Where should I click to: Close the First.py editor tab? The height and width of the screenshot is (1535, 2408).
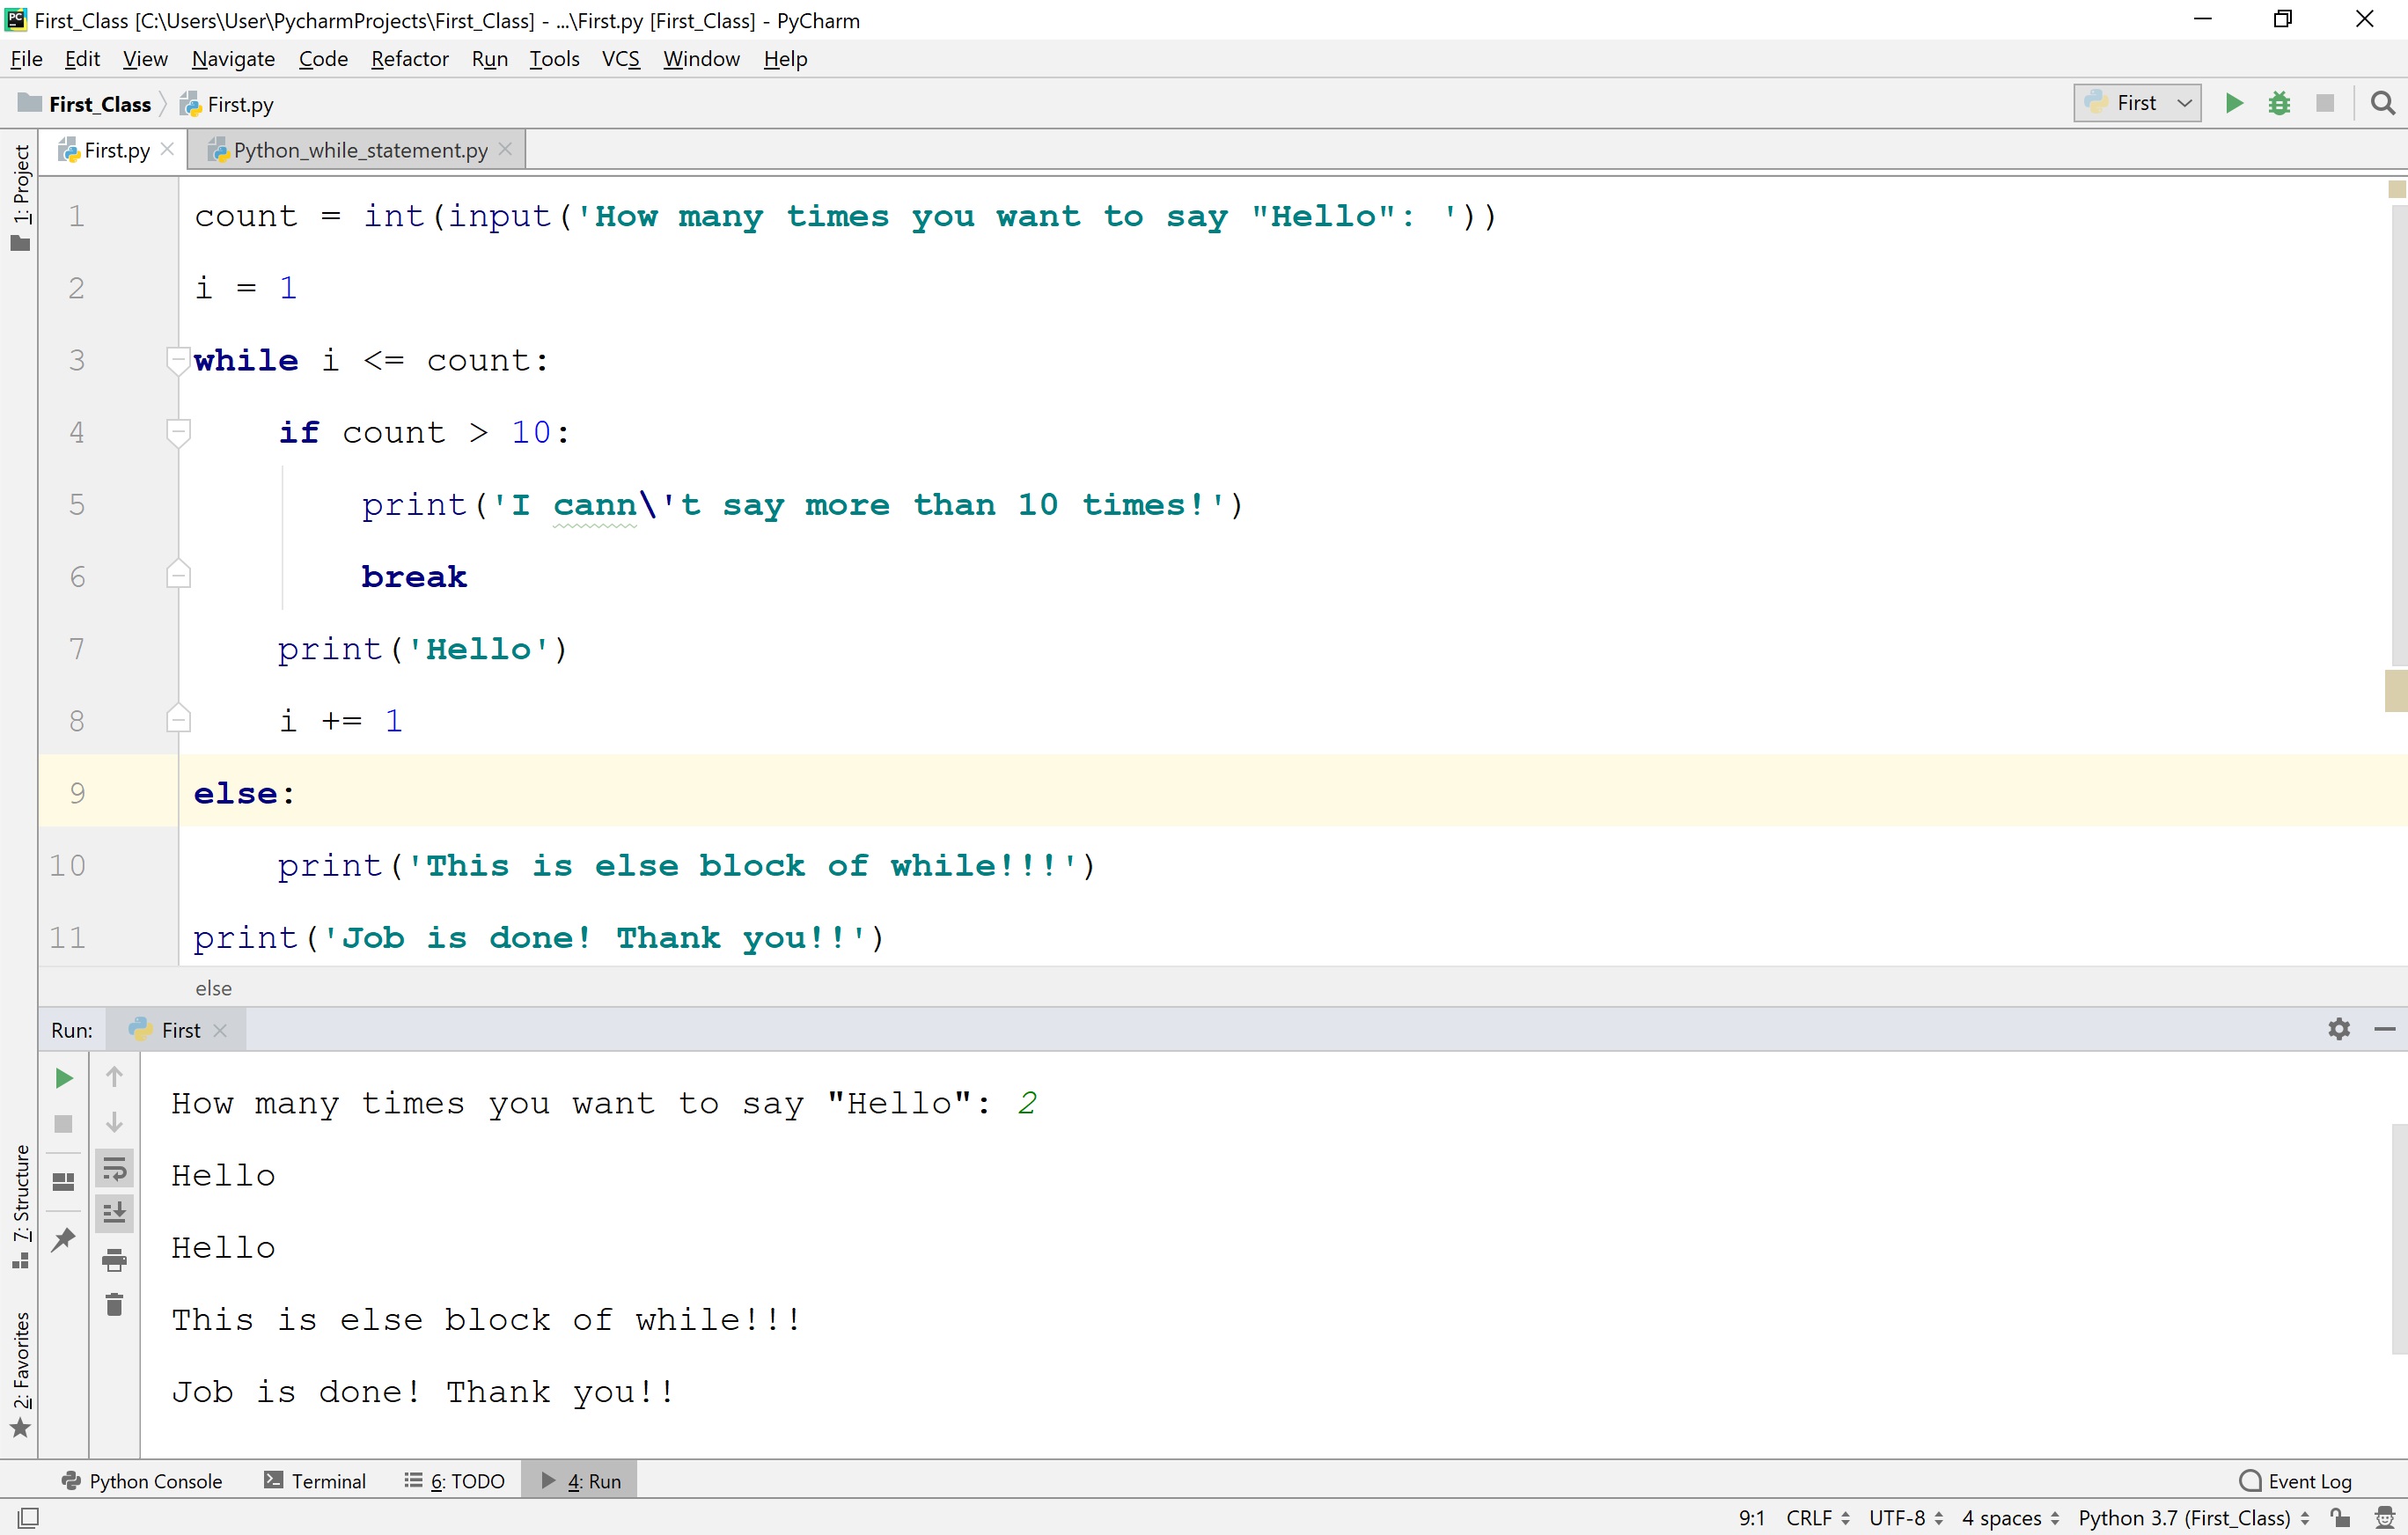[x=167, y=148]
